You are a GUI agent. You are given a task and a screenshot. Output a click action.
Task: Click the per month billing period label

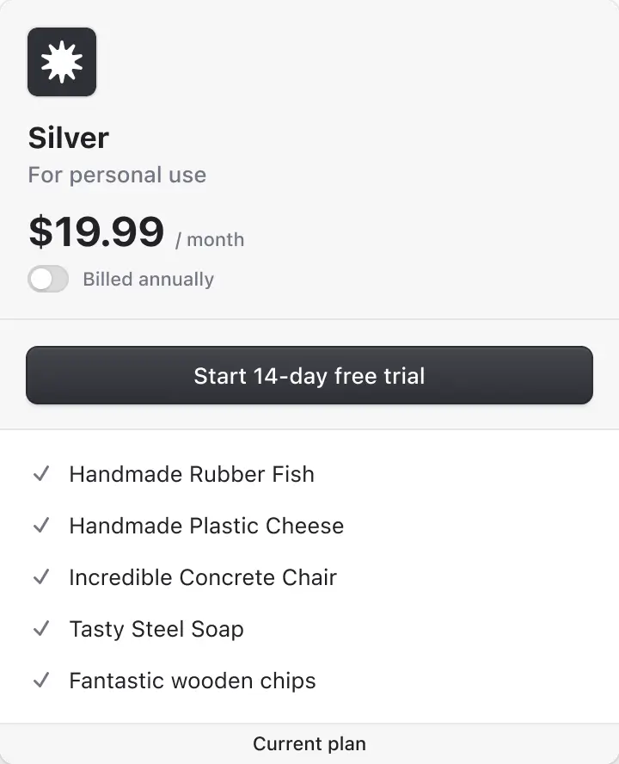(x=210, y=240)
